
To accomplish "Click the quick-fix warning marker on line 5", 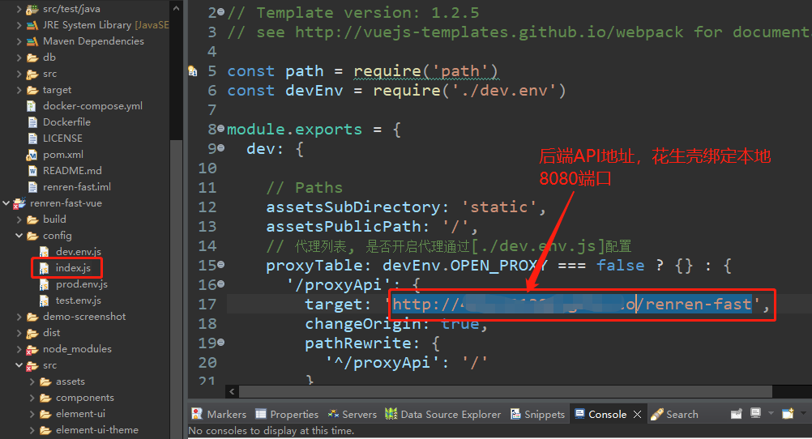I will [192, 71].
